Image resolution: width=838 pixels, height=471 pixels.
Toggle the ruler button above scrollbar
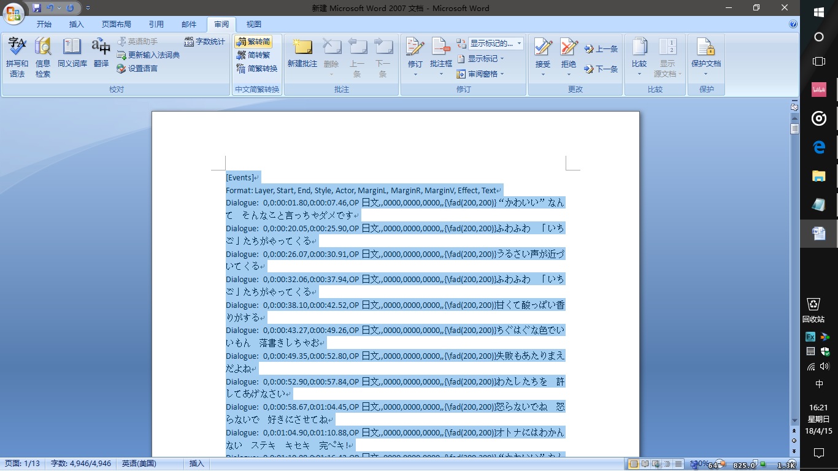(x=794, y=107)
